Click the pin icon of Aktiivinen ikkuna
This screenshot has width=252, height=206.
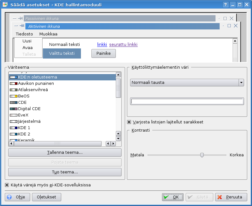tap(22, 26)
